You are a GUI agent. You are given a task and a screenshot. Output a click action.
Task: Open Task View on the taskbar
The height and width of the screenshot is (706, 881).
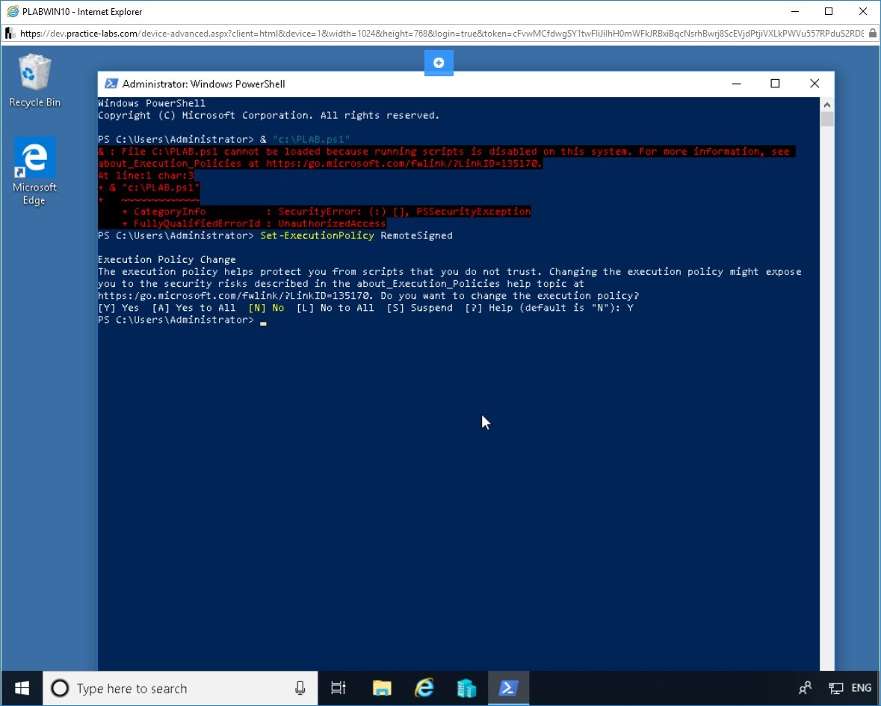(x=339, y=688)
